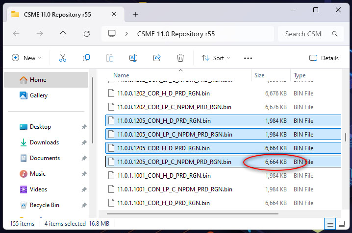Viewport: 352px width, 233px height.
Task: Open Downloads in the sidebar
Action: point(46,142)
